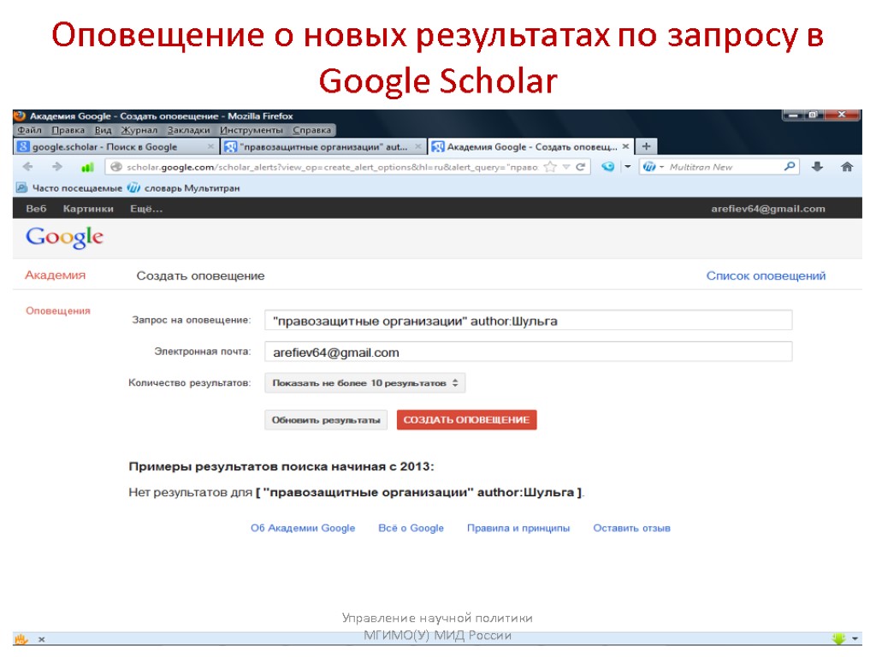Click the Оставить отзыв link
Image resolution: width=876 pixels, height=657 pixels.
(632, 528)
